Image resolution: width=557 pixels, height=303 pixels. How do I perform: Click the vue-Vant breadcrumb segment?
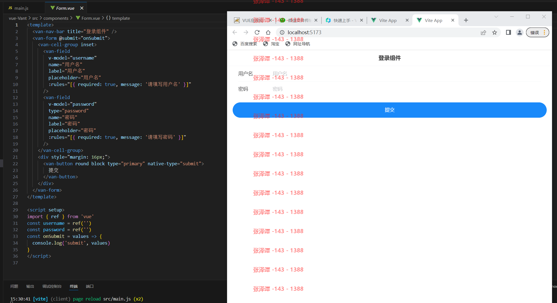[x=18, y=18]
